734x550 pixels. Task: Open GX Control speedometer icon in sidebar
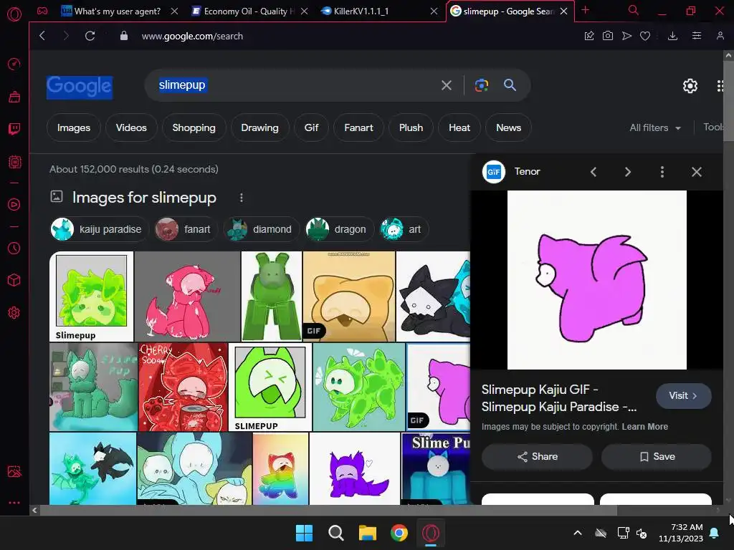click(x=14, y=64)
